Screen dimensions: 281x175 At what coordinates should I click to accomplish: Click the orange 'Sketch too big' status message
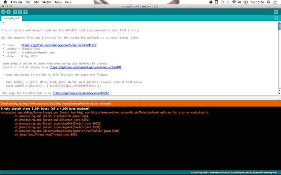(x=56, y=104)
